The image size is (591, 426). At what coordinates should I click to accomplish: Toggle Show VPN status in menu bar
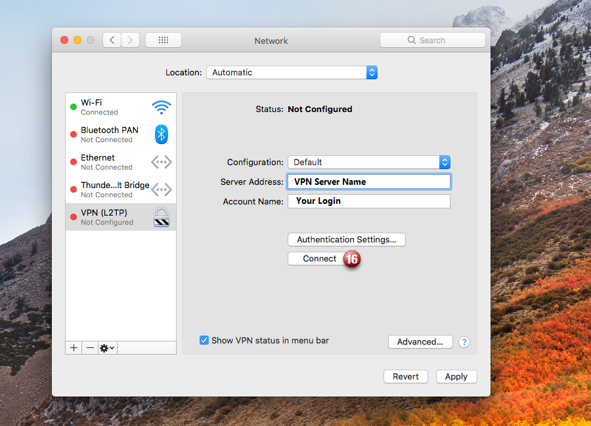click(x=204, y=340)
